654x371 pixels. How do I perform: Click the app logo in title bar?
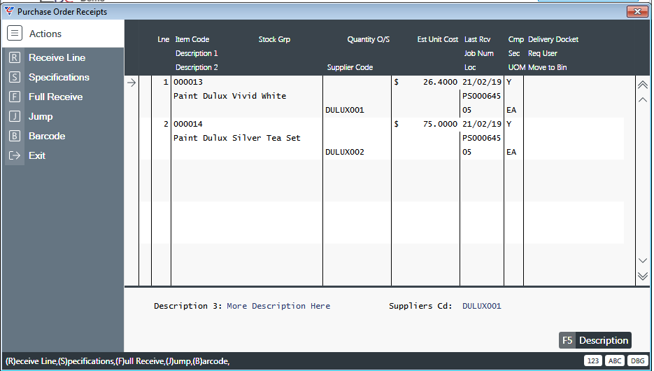coord(9,12)
